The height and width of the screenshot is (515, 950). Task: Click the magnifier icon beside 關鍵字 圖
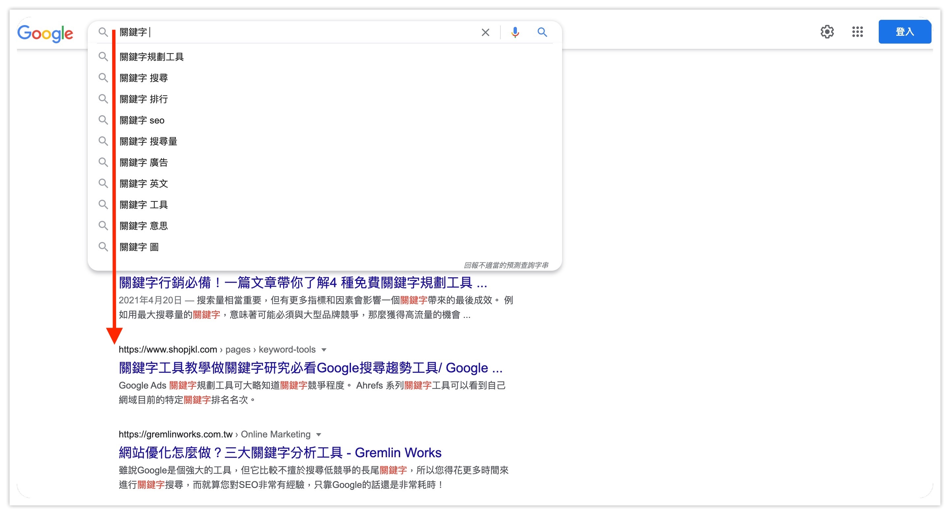click(x=104, y=247)
